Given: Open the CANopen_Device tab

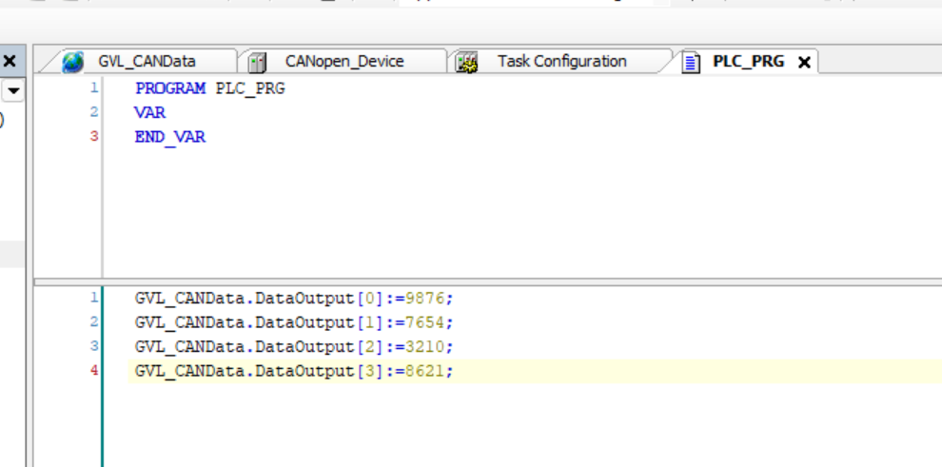Looking at the screenshot, I should pos(344,61).
